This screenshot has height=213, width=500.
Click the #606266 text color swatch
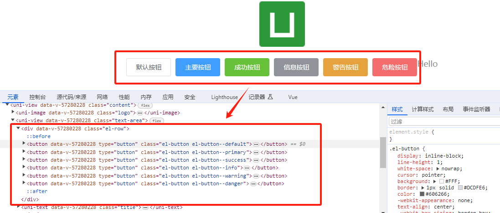(422, 194)
